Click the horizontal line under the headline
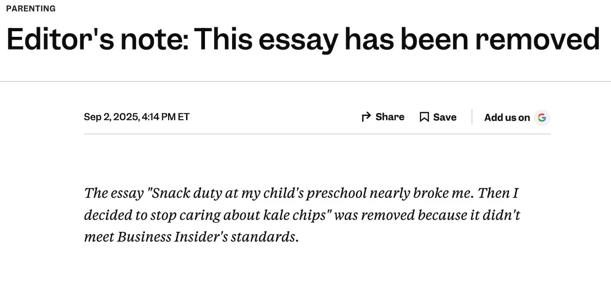The height and width of the screenshot is (290, 611). point(305,81)
